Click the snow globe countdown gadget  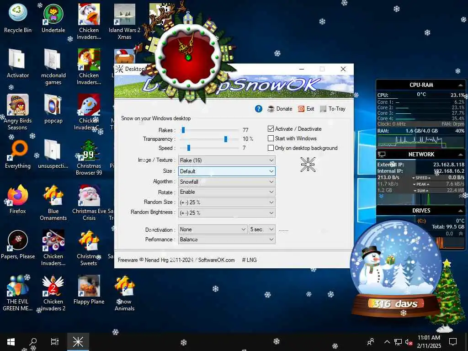(x=395, y=269)
